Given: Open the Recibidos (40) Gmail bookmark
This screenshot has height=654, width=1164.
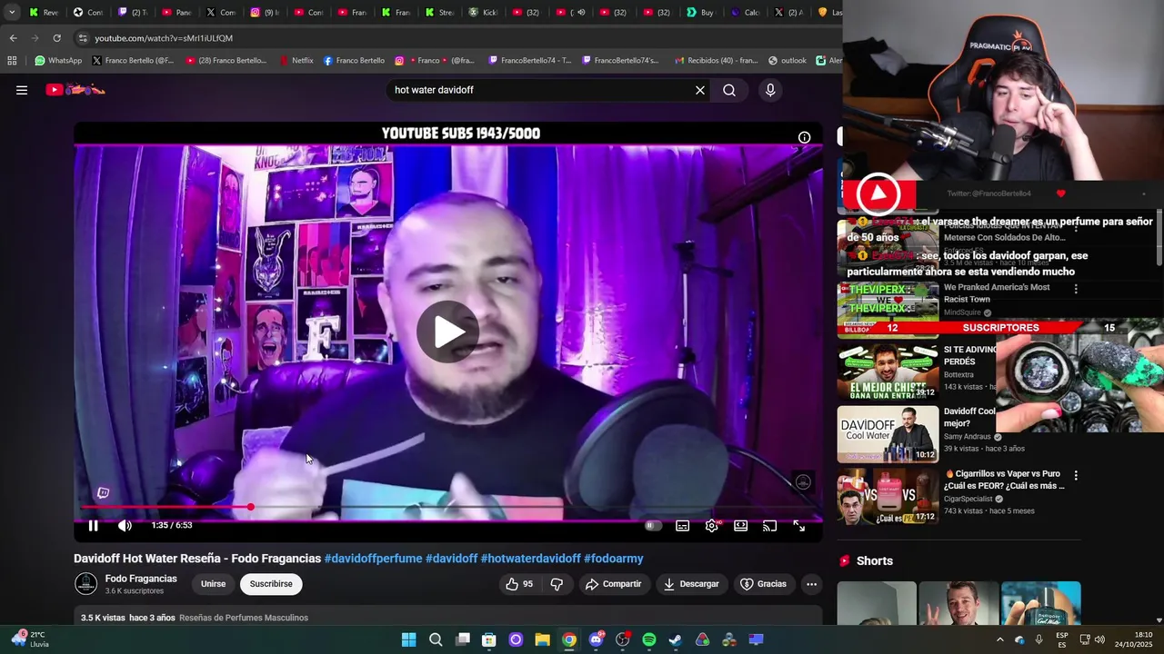Looking at the screenshot, I should (715, 61).
